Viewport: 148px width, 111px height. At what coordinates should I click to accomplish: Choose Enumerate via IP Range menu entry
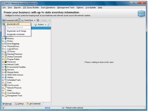tap(17, 31)
